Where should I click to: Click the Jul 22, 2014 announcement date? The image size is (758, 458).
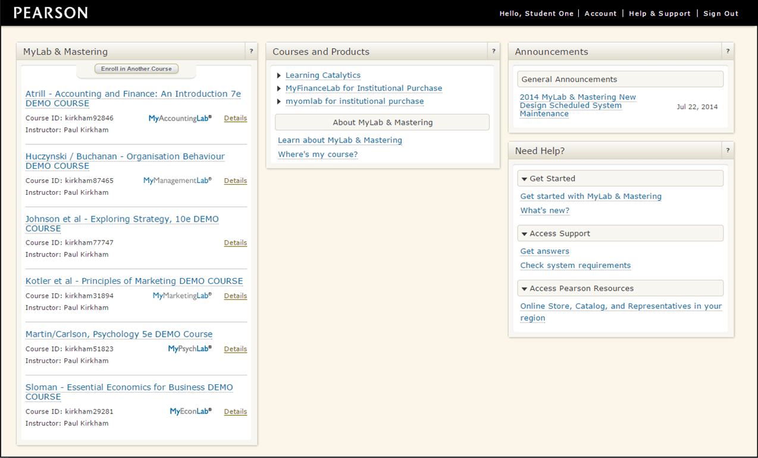697,107
